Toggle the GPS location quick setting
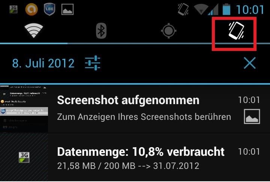Image resolution: width=270 pixels, height=182 pixels. 169,31
